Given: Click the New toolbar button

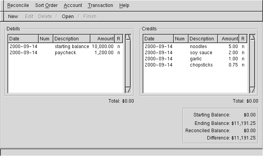Looking at the screenshot, I should tap(13, 17).
